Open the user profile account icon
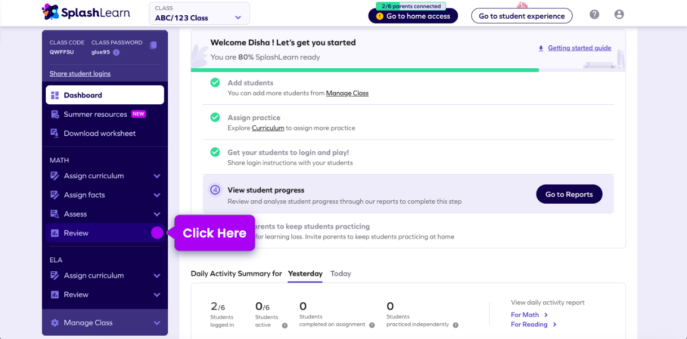687x339 pixels. pyautogui.click(x=619, y=15)
